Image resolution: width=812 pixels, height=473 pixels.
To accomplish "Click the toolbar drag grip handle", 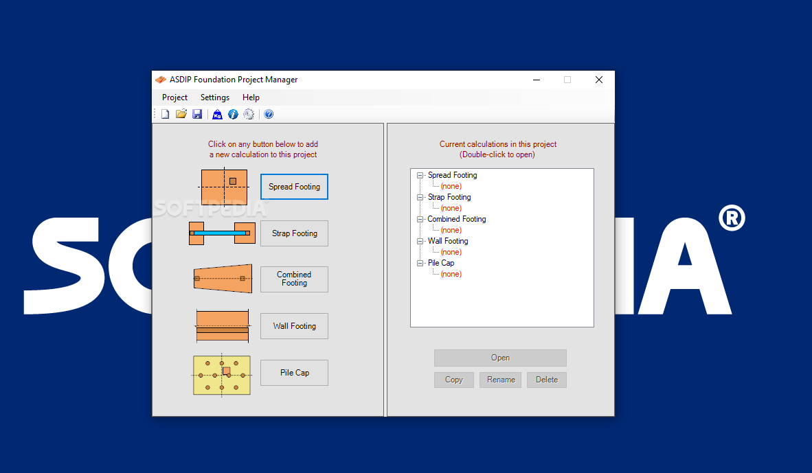I will tap(155, 115).
